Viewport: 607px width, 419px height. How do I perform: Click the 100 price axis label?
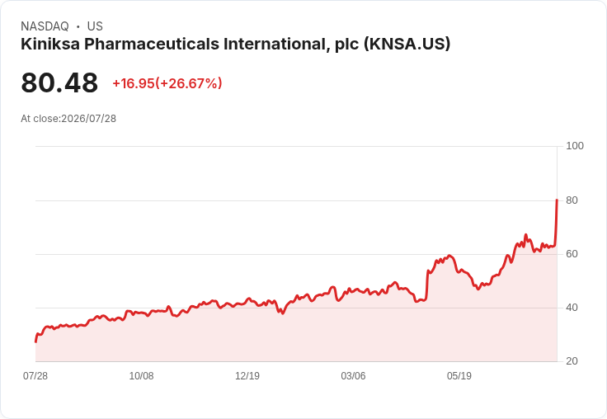click(x=575, y=146)
